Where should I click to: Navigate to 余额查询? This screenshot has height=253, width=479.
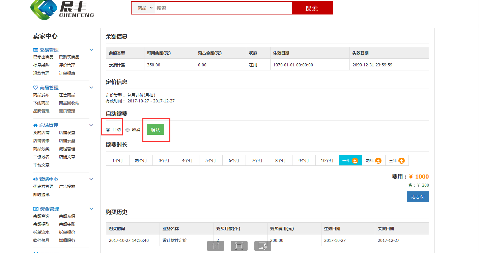[41, 216]
